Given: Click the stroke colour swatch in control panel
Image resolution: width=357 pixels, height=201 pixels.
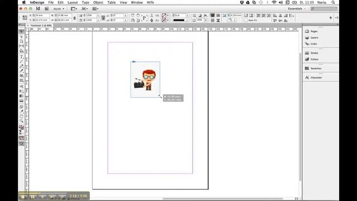Looking at the screenshot, I should (164, 20).
